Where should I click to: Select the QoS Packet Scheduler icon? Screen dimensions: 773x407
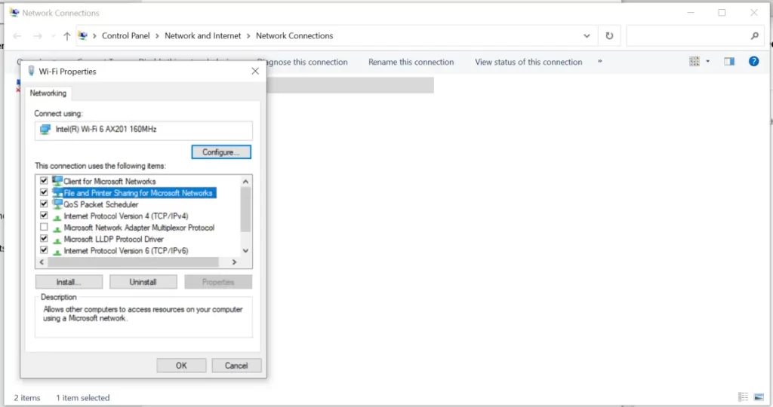click(57, 203)
